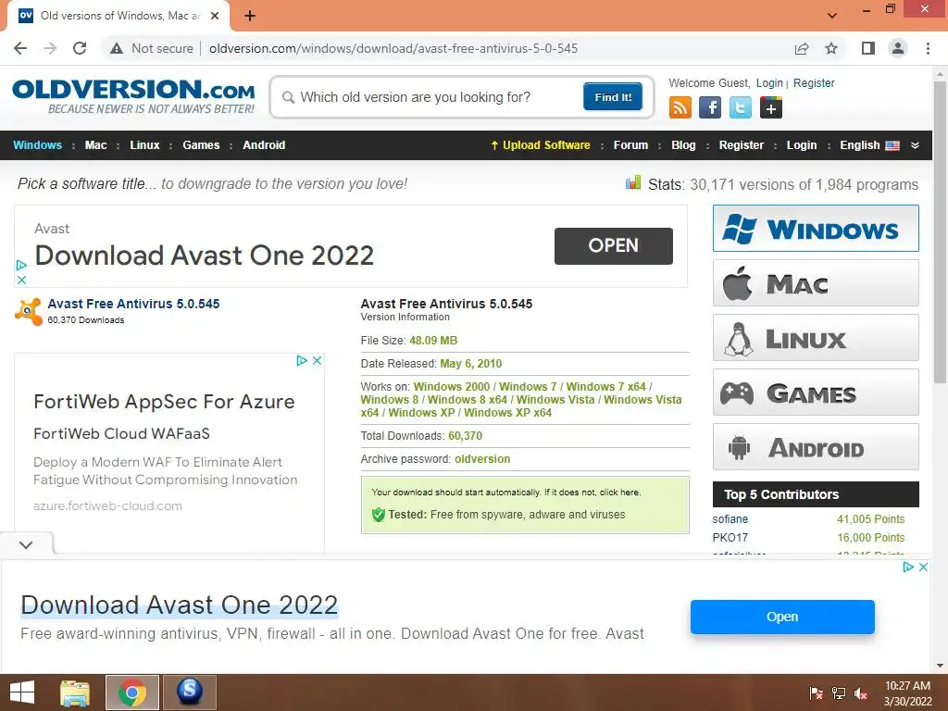This screenshot has height=711, width=948.
Task: Click contributor PKO17
Action: tap(730, 538)
